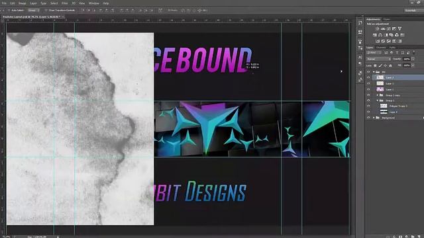
Task: Toggle layer filtering switch on or off
Action: coord(414,52)
